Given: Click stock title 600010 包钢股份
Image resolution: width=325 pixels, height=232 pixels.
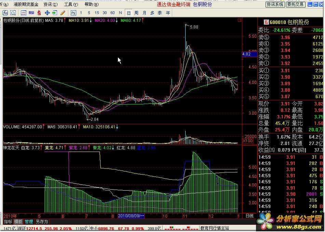Looking at the screenshot, I should click(x=289, y=22).
